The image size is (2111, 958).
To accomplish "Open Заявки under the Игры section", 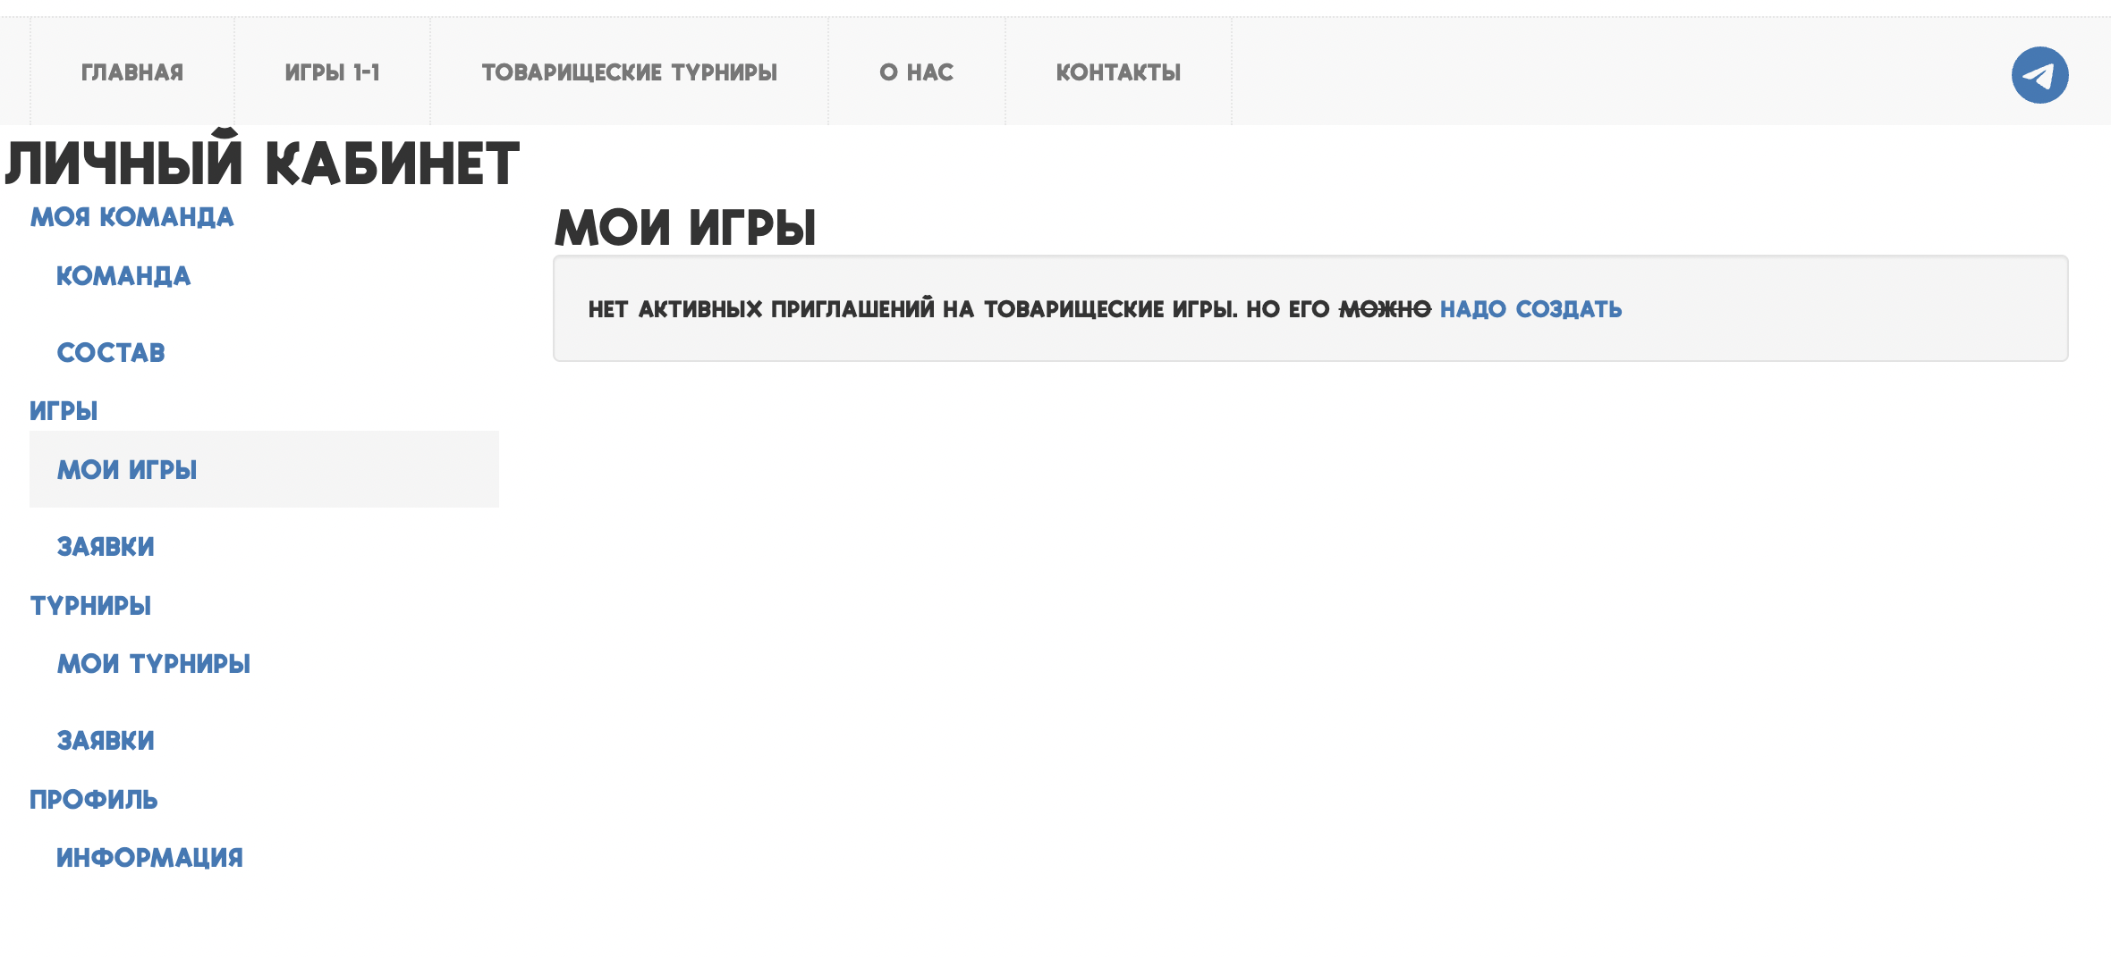I will 106,547.
